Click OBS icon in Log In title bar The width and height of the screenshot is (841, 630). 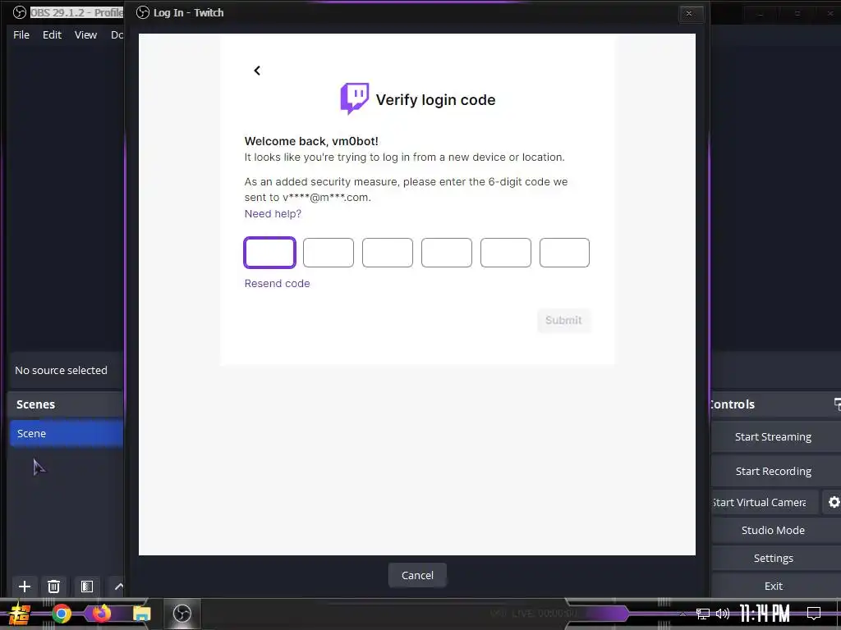coord(143,12)
